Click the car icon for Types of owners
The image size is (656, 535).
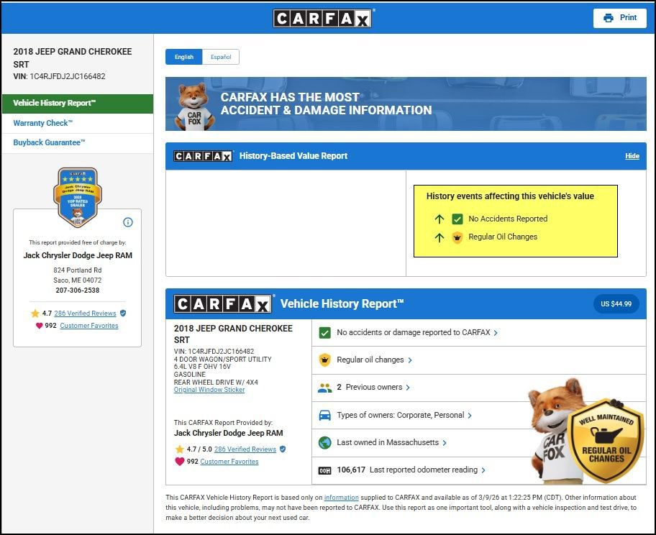[x=324, y=416]
